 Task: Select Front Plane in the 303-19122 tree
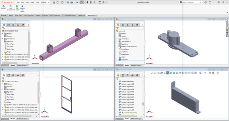point(11,44)
